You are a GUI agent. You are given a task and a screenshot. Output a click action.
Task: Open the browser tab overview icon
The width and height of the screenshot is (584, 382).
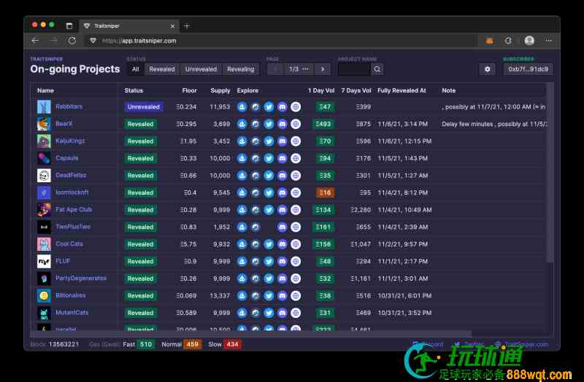(69, 26)
